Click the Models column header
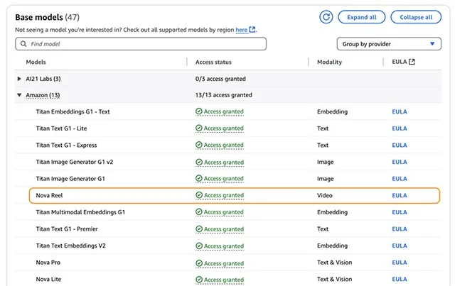The width and height of the screenshot is (455, 286). [x=36, y=62]
